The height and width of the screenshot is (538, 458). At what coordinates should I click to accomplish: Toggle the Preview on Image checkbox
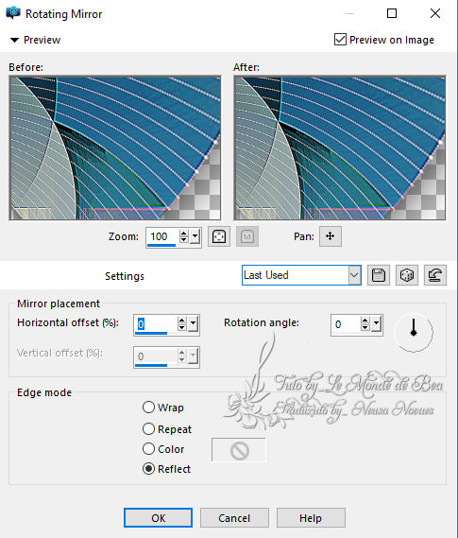click(x=340, y=40)
